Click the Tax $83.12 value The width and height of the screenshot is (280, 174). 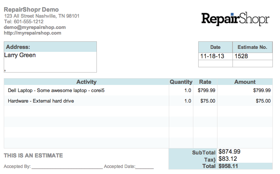tap(228, 159)
